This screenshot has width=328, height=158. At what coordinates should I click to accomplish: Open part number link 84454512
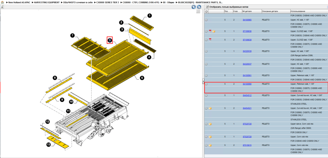click(x=247, y=96)
